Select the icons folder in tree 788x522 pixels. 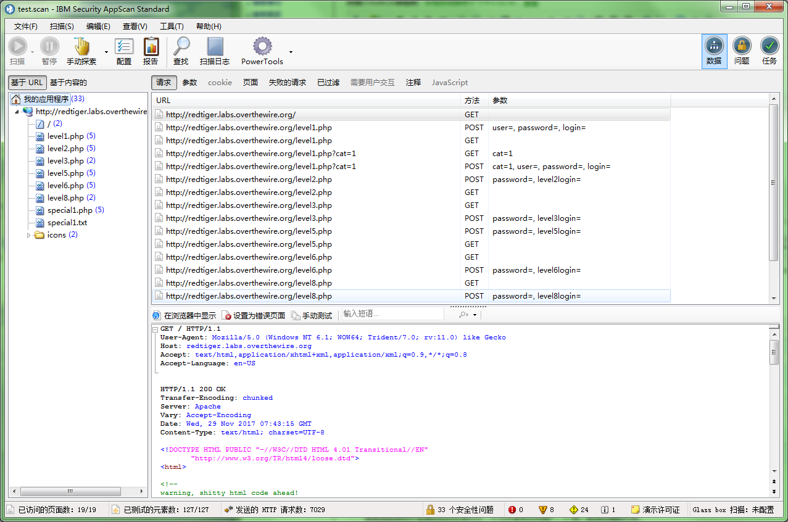pyautogui.click(x=56, y=235)
